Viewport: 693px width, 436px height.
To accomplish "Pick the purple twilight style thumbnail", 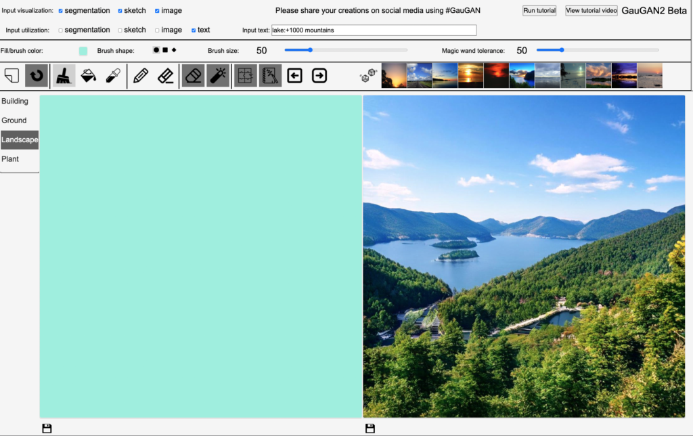I will pos(624,76).
